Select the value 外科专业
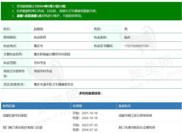 pyautogui.click(x=40, y=63)
